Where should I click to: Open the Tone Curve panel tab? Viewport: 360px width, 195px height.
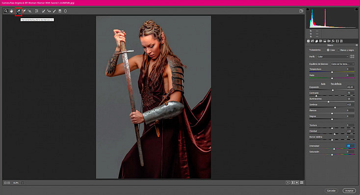(x=312, y=41)
